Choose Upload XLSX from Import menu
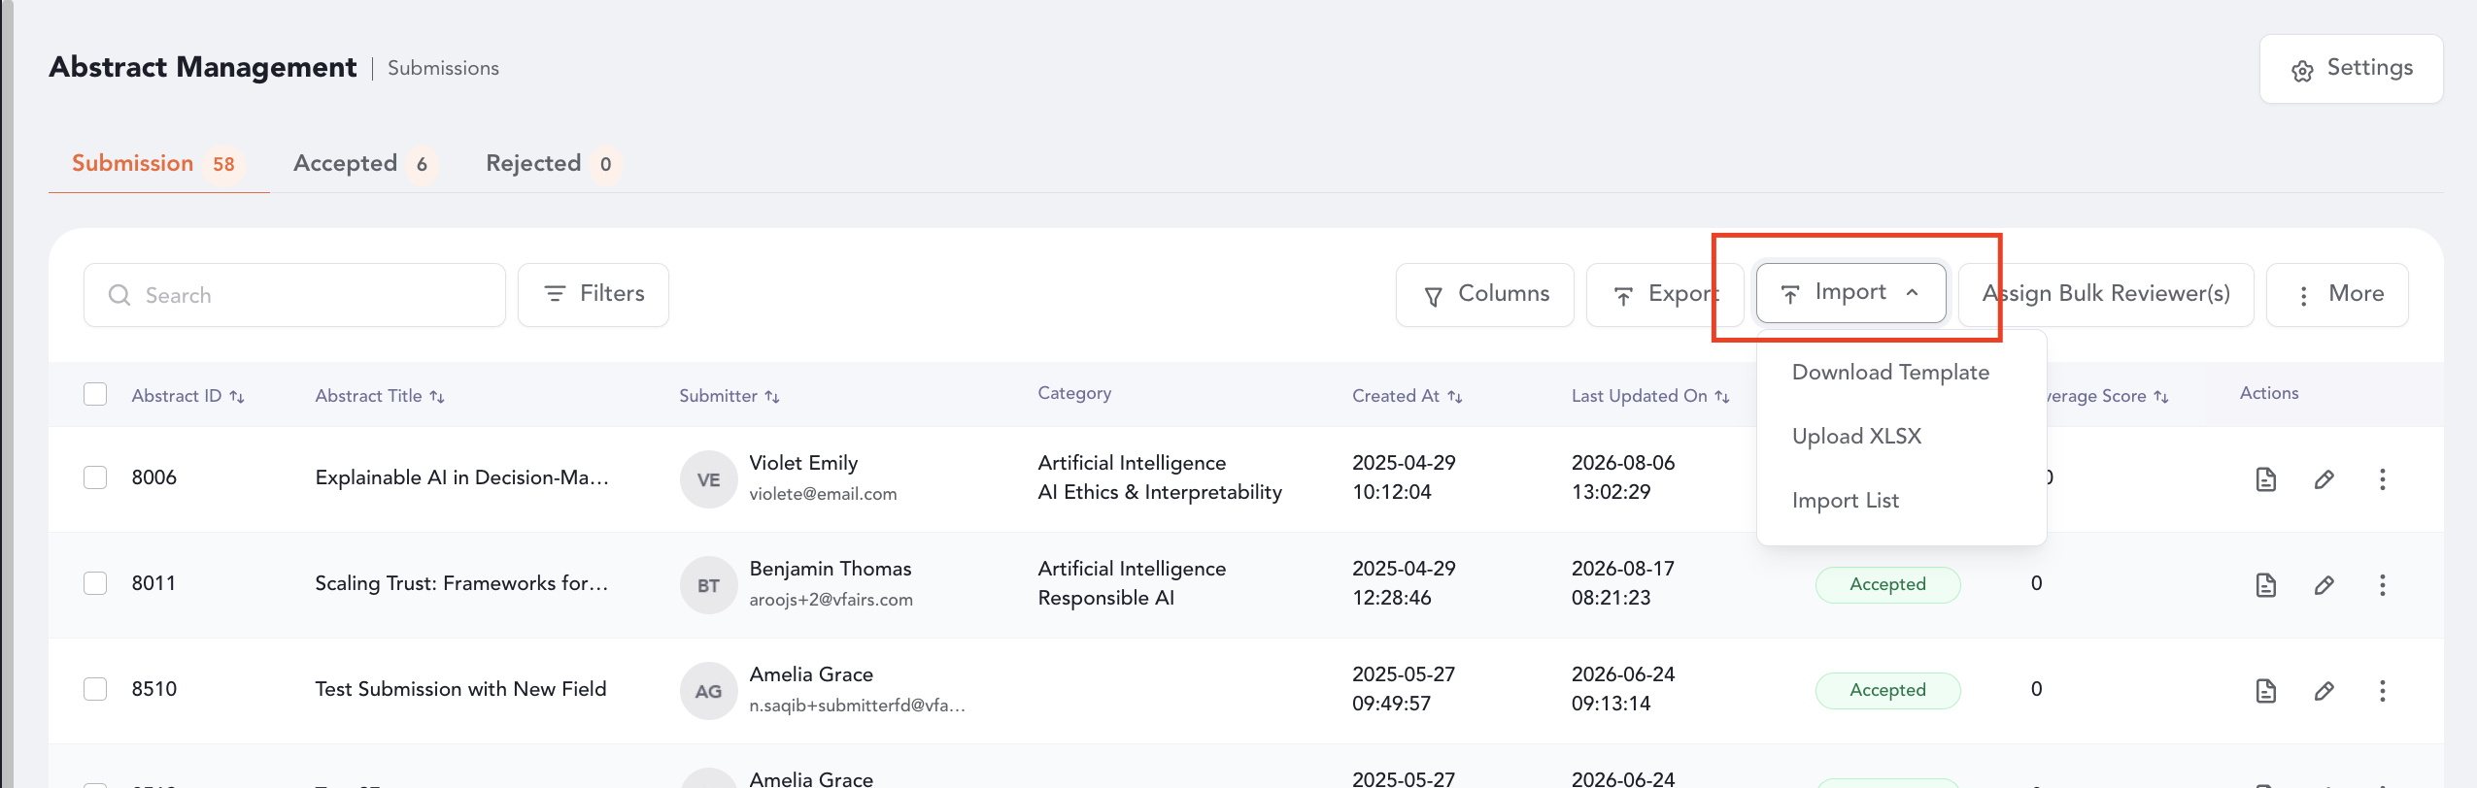 (1856, 437)
